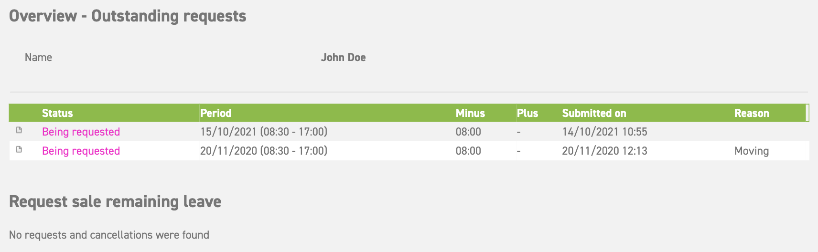Click the 'Submitted on' column header

594,113
